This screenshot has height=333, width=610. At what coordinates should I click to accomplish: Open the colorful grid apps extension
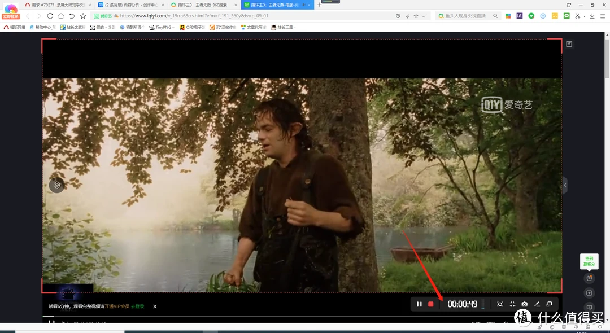(508, 16)
